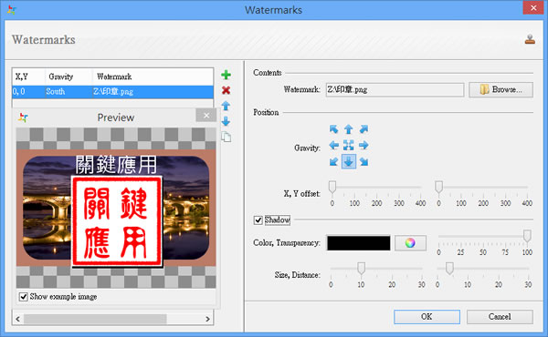Move watermark down in list
This screenshot has width=548, height=337.
[227, 121]
